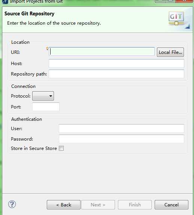Close the Import Projects from Git window
194x215 pixels.
tap(184, 1)
